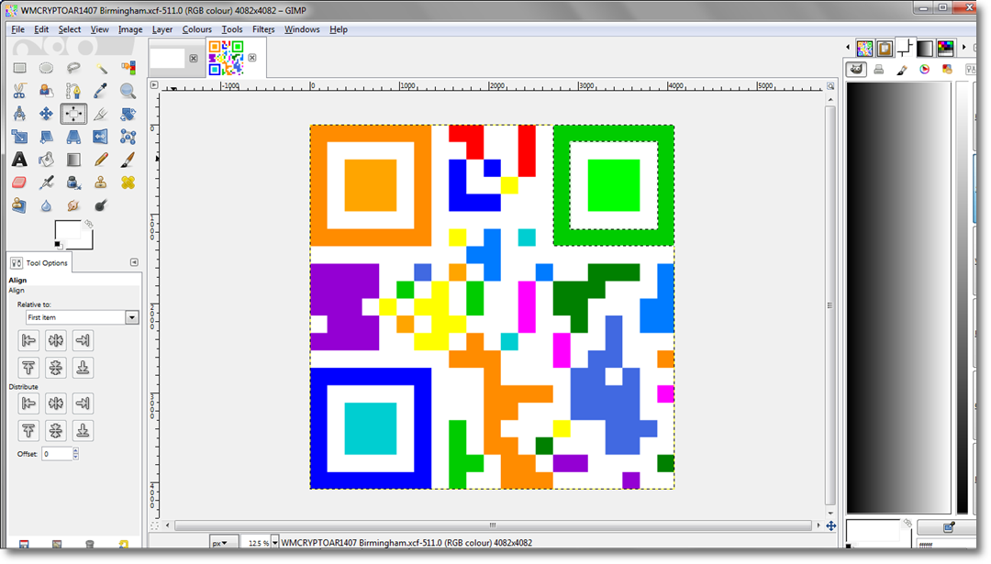Select the Blend gradient tool

coord(73,160)
